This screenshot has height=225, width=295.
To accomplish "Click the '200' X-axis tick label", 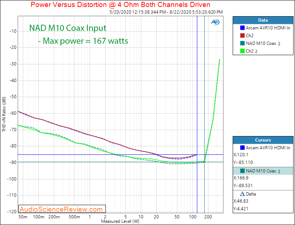I will (x=208, y=217).
